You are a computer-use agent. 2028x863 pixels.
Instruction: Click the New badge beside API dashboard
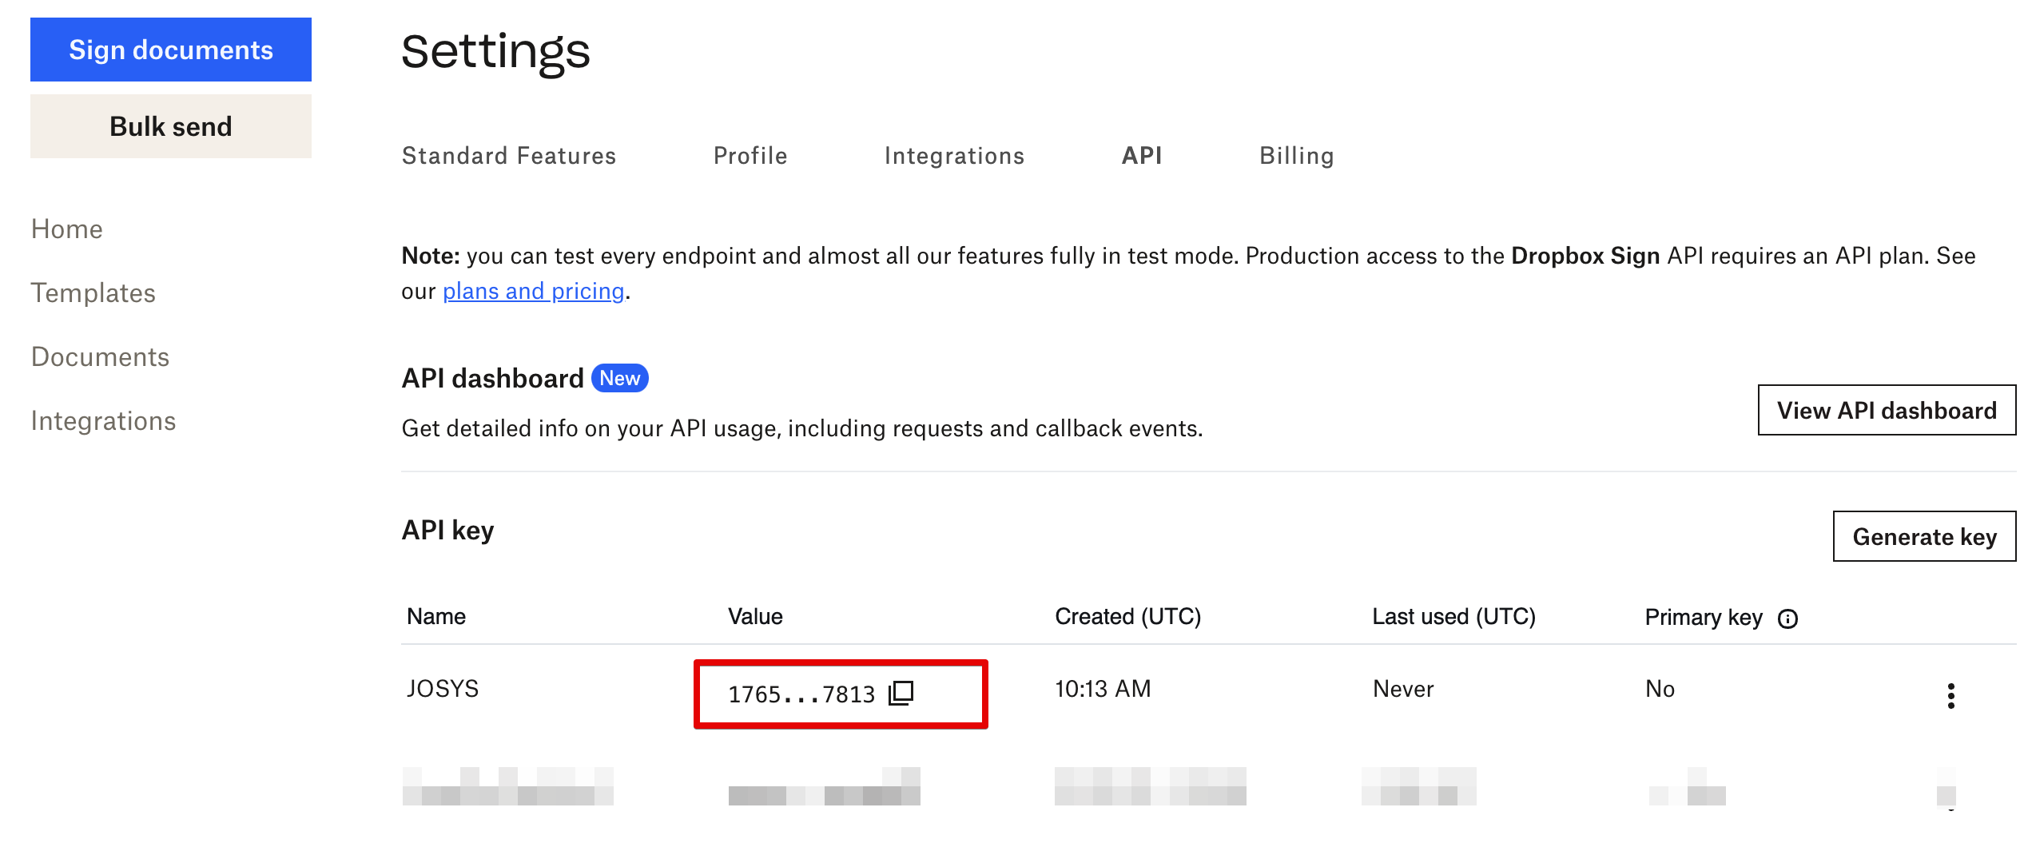tap(619, 378)
